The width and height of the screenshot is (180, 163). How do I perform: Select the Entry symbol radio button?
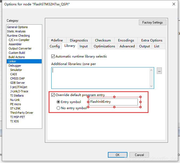pyautogui.click(x=58, y=102)
